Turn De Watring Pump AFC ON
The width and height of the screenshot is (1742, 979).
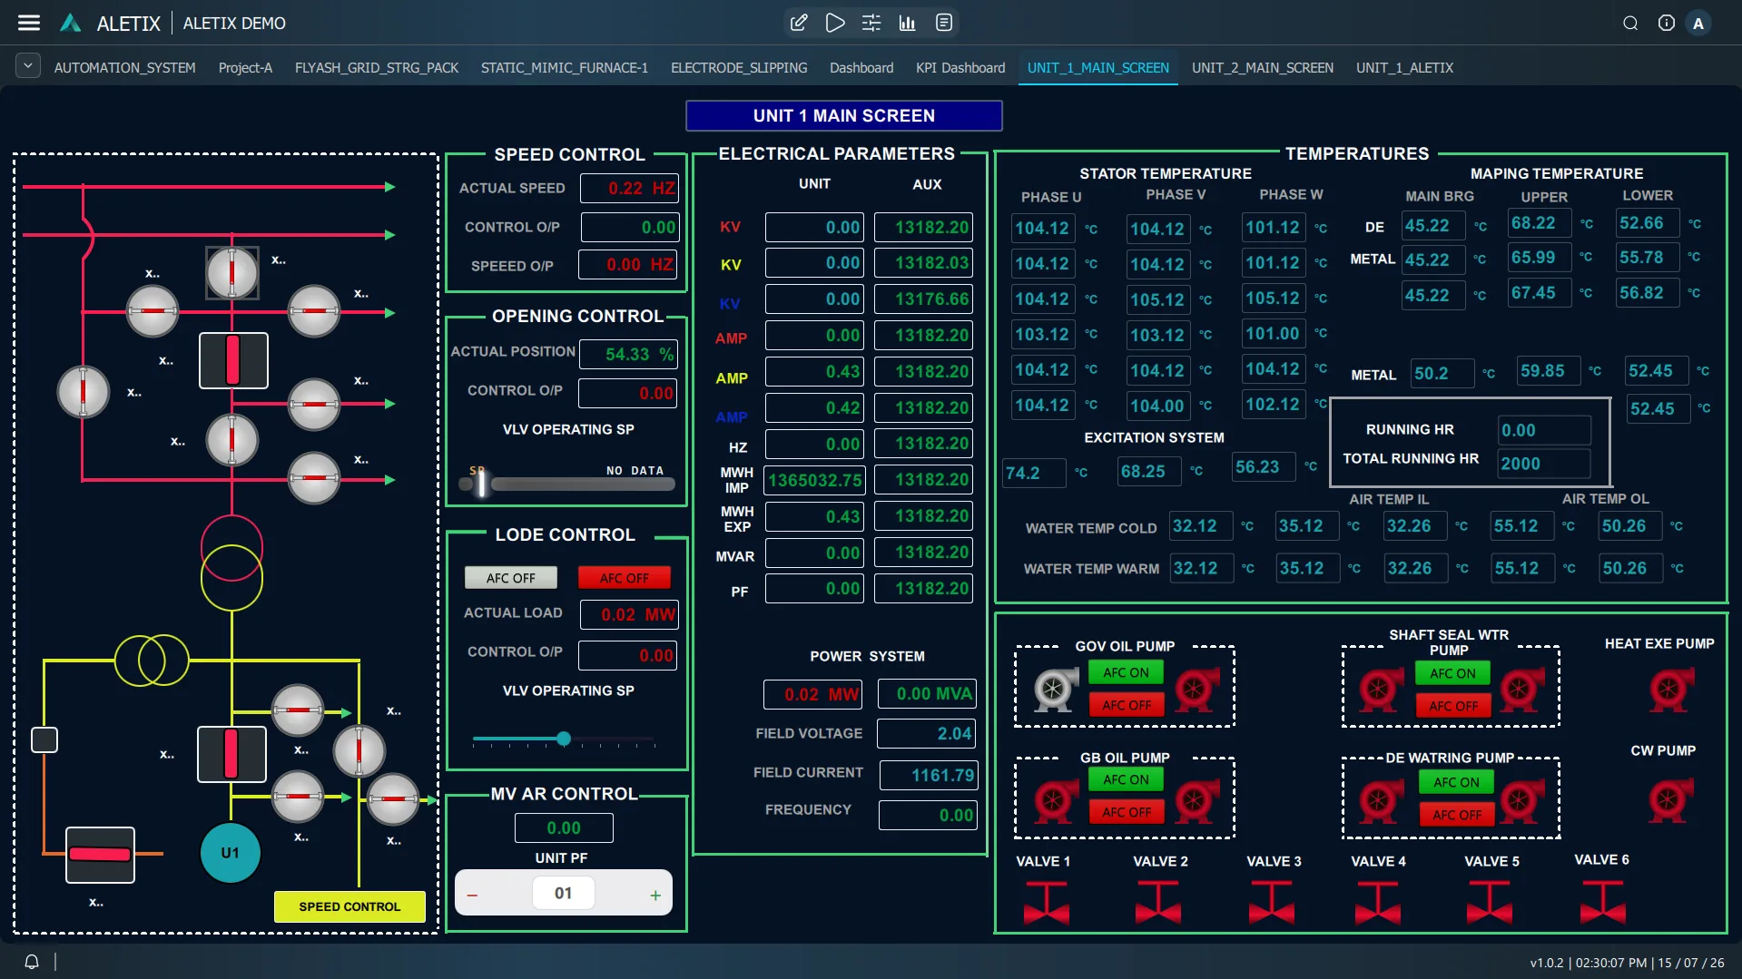coord(1456,782)
